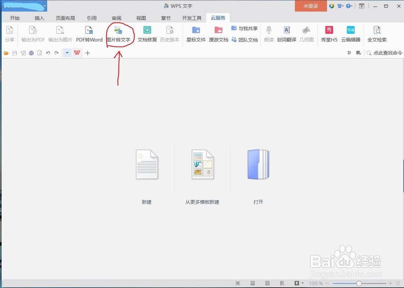
Task: Switch to the 审阅 tab
Action: coord(116,18)
